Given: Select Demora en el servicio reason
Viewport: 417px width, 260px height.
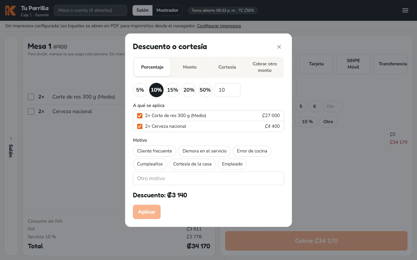Looking at the screenshot, I should 205,151.
